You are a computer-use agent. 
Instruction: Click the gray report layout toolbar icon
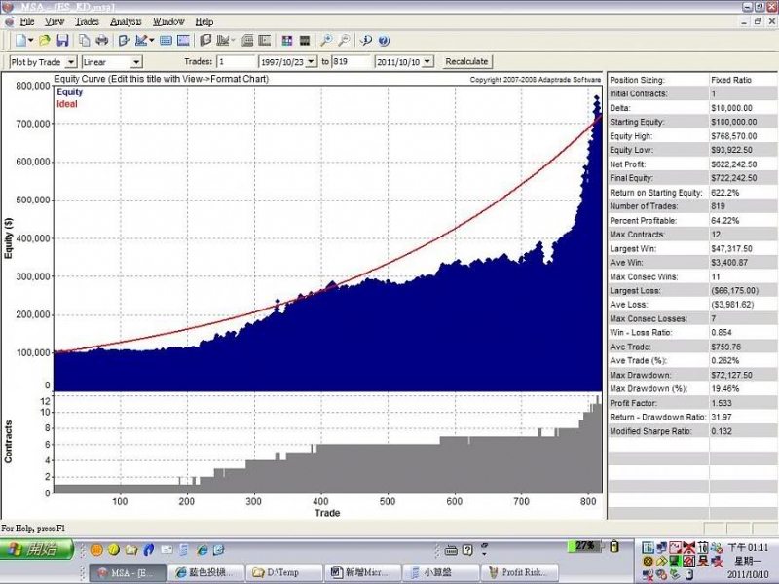[264, 41]
